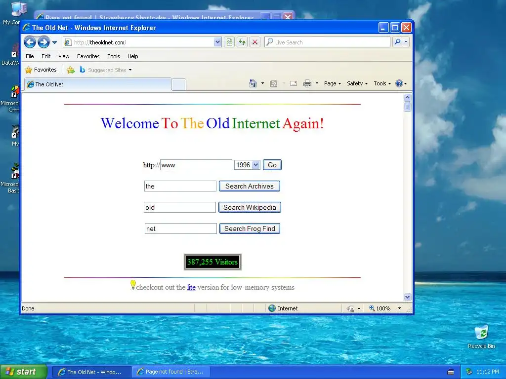Click the blue Help question mark icon
The height and width of the screenshot is (379, 506).
click(x=399, y=83)
